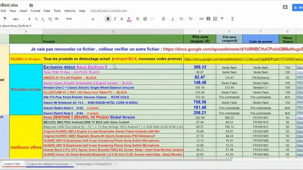The image size is (303, 170).
Task: Select promo code FR18umia1p cell
Action: 260,77
